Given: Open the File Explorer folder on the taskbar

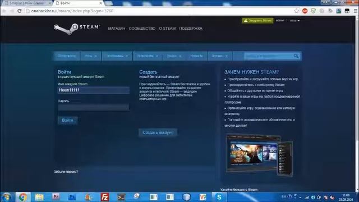Looking at the screenshot, I should pyautogui.click(x=39, y=197).
